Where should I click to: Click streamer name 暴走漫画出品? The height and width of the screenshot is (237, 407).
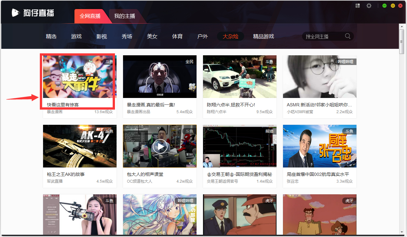(139, 112)
